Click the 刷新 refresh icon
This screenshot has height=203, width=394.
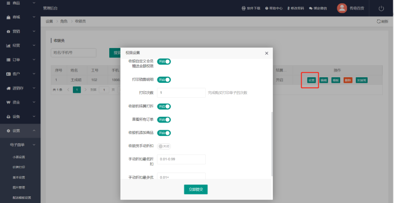click(x=378, y=21)
